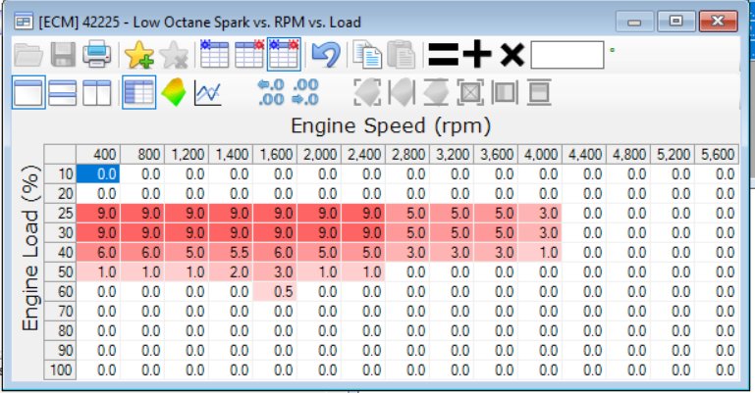The image size is (755, 393).
Task: Click 9.0 cell at 800 rpm, 25% load
Action: 142,214
